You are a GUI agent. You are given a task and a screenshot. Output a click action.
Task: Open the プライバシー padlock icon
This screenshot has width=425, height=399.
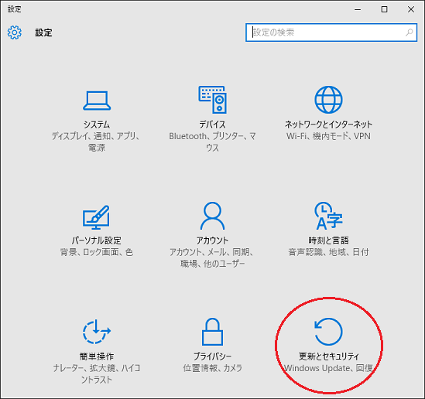212,332
